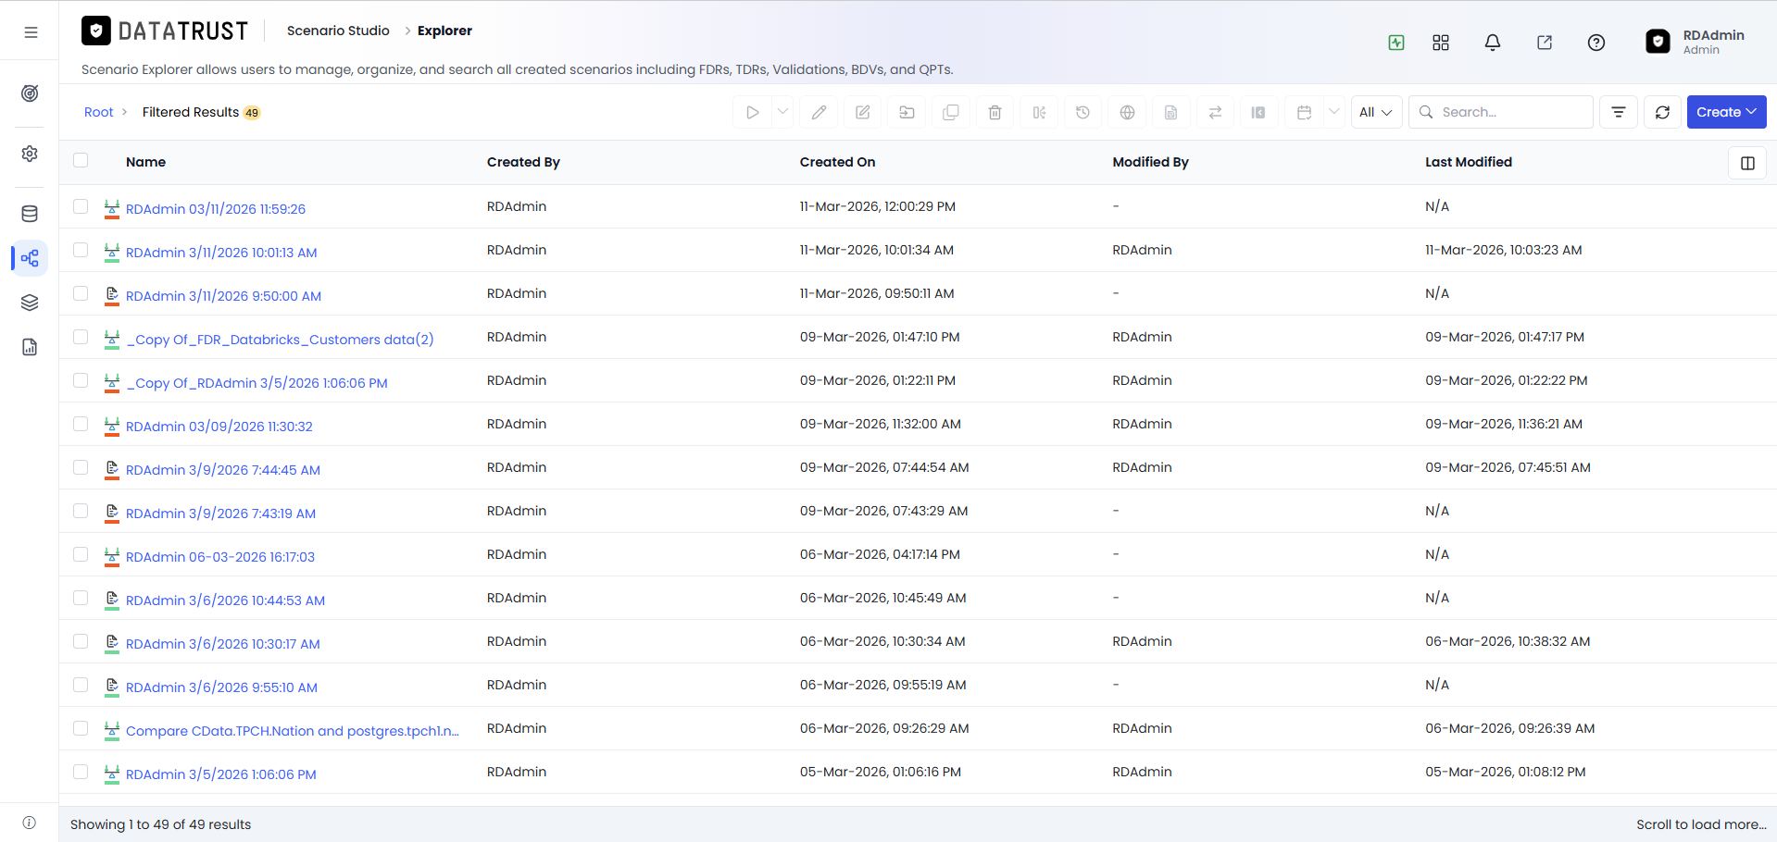Refresh the scenario list
This screenshot has width=1777, height=842.
(x=1663, y=112)
